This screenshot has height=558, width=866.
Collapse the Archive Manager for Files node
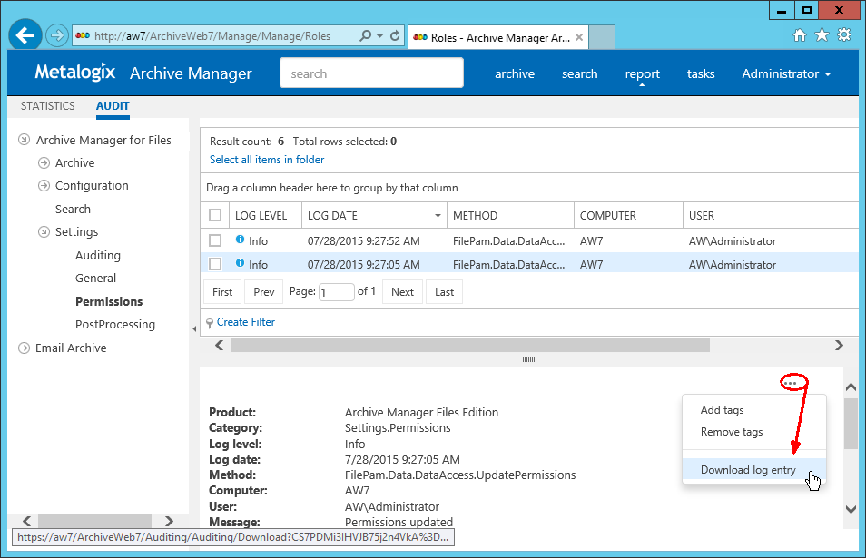24,140
